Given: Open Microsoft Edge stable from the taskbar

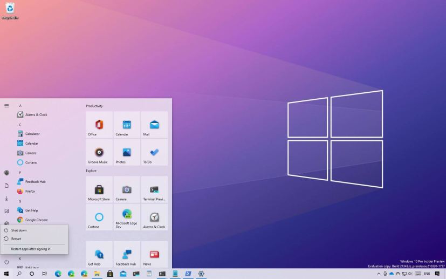Looking at the screenshot, I should tap(58, 274).
